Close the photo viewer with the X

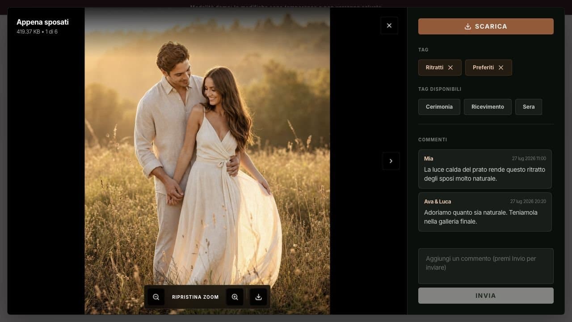pyautogui.click(x=389, y=25)
